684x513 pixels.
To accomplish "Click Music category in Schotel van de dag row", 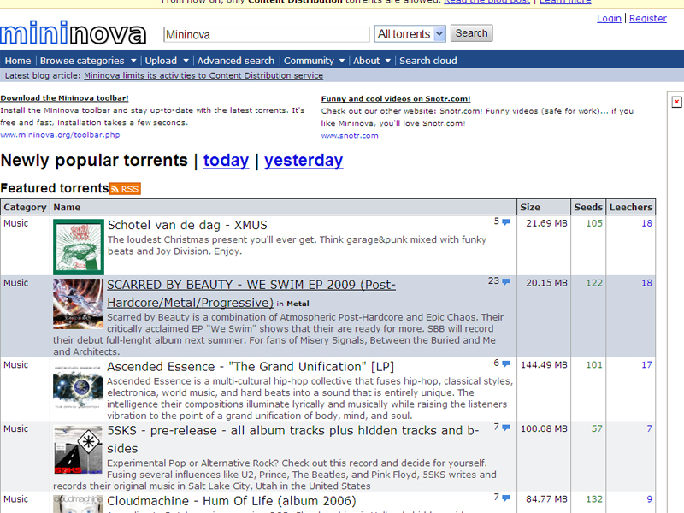I will coord(15,223).
